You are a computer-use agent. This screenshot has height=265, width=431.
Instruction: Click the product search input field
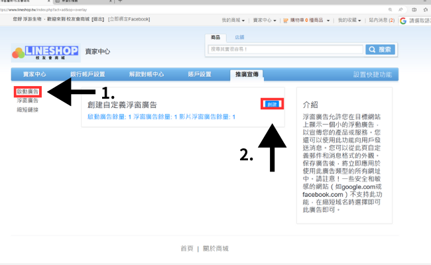285,50
